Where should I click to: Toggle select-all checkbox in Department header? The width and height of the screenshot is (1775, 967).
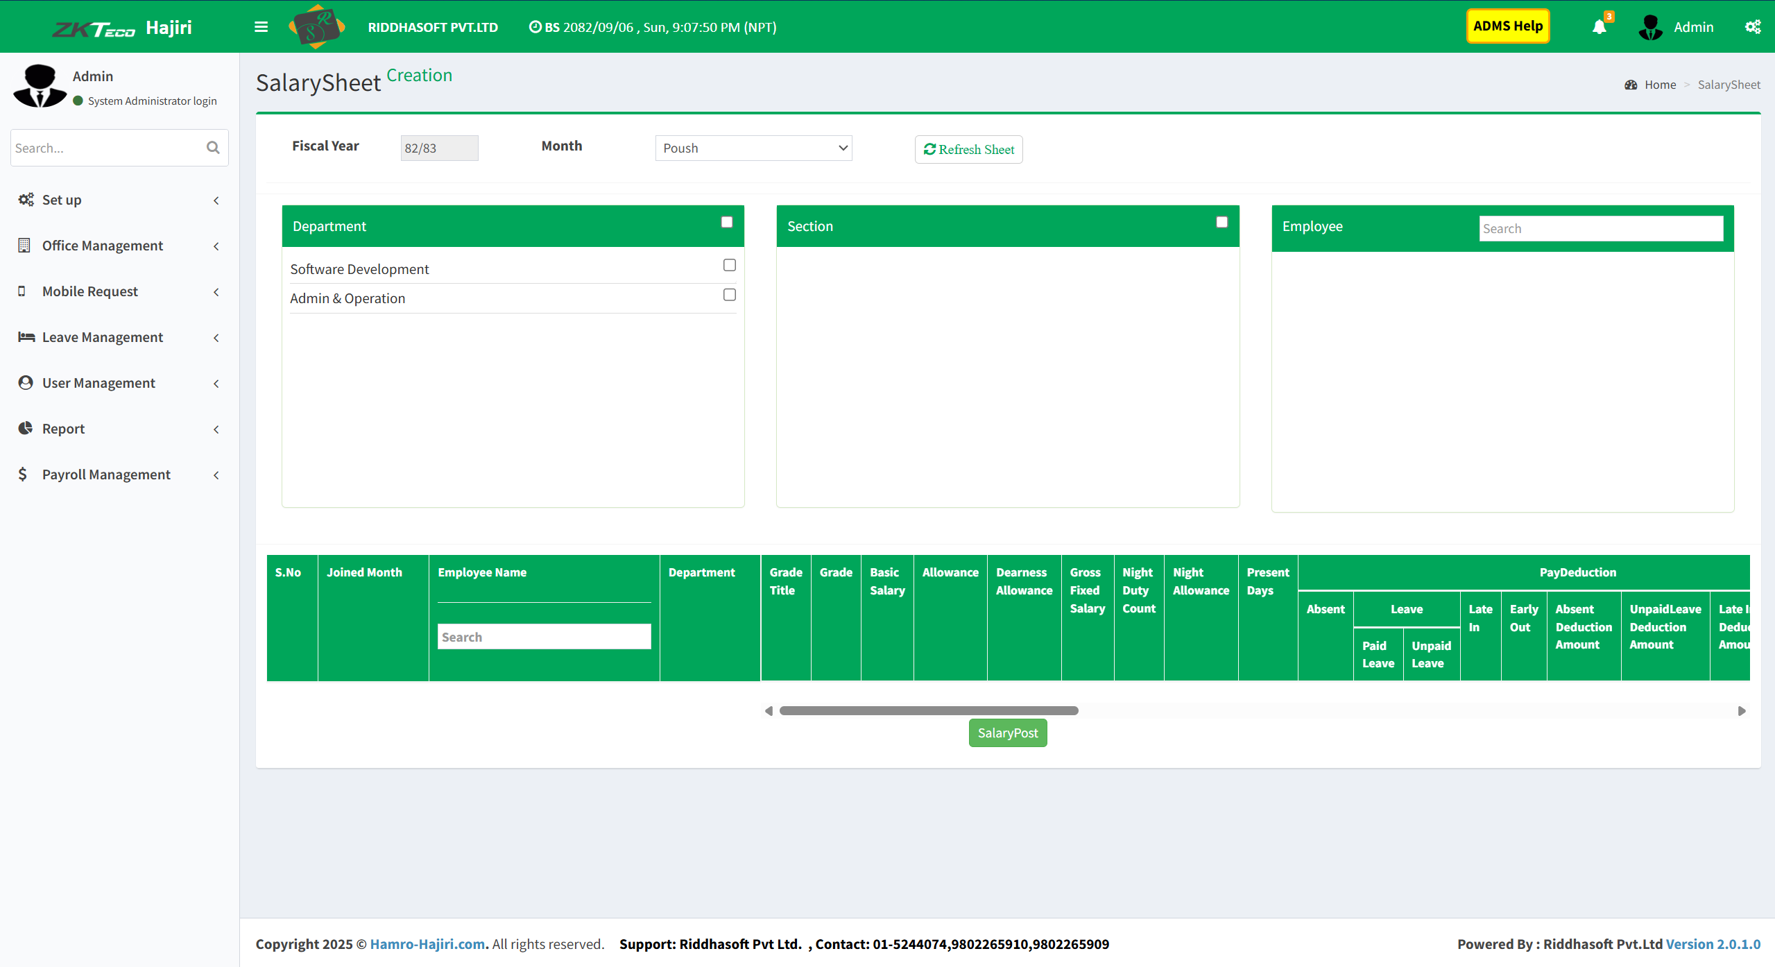tap(726, 222)
